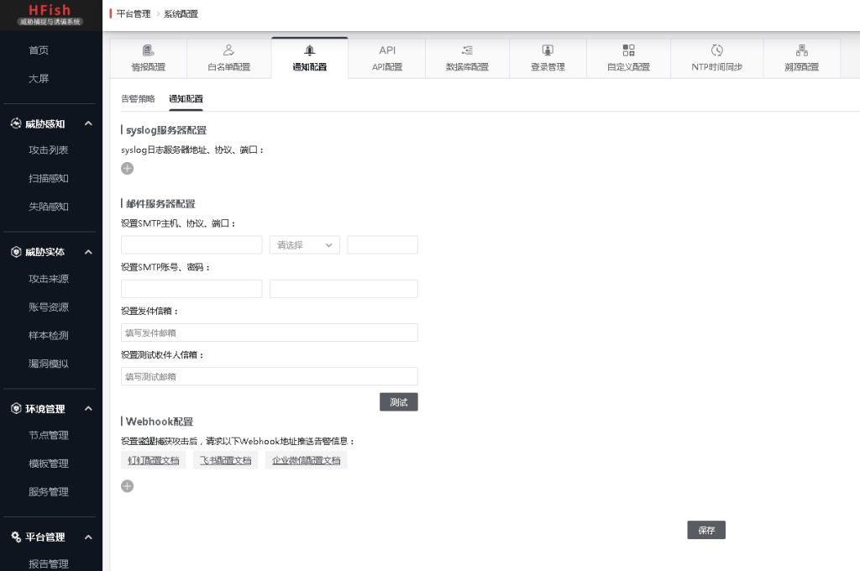Open the 钉钉配置文档 link
Image resolution: width=860 pixels, height=571 pixels.
point(153,460)
